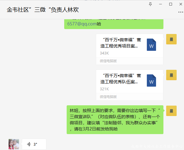Open the Word icon of 321K file
Viewport: 184px width, 150px height.
click(x=151, y=81)
